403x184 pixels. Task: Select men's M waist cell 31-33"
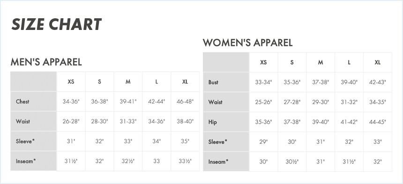point(128,121)
